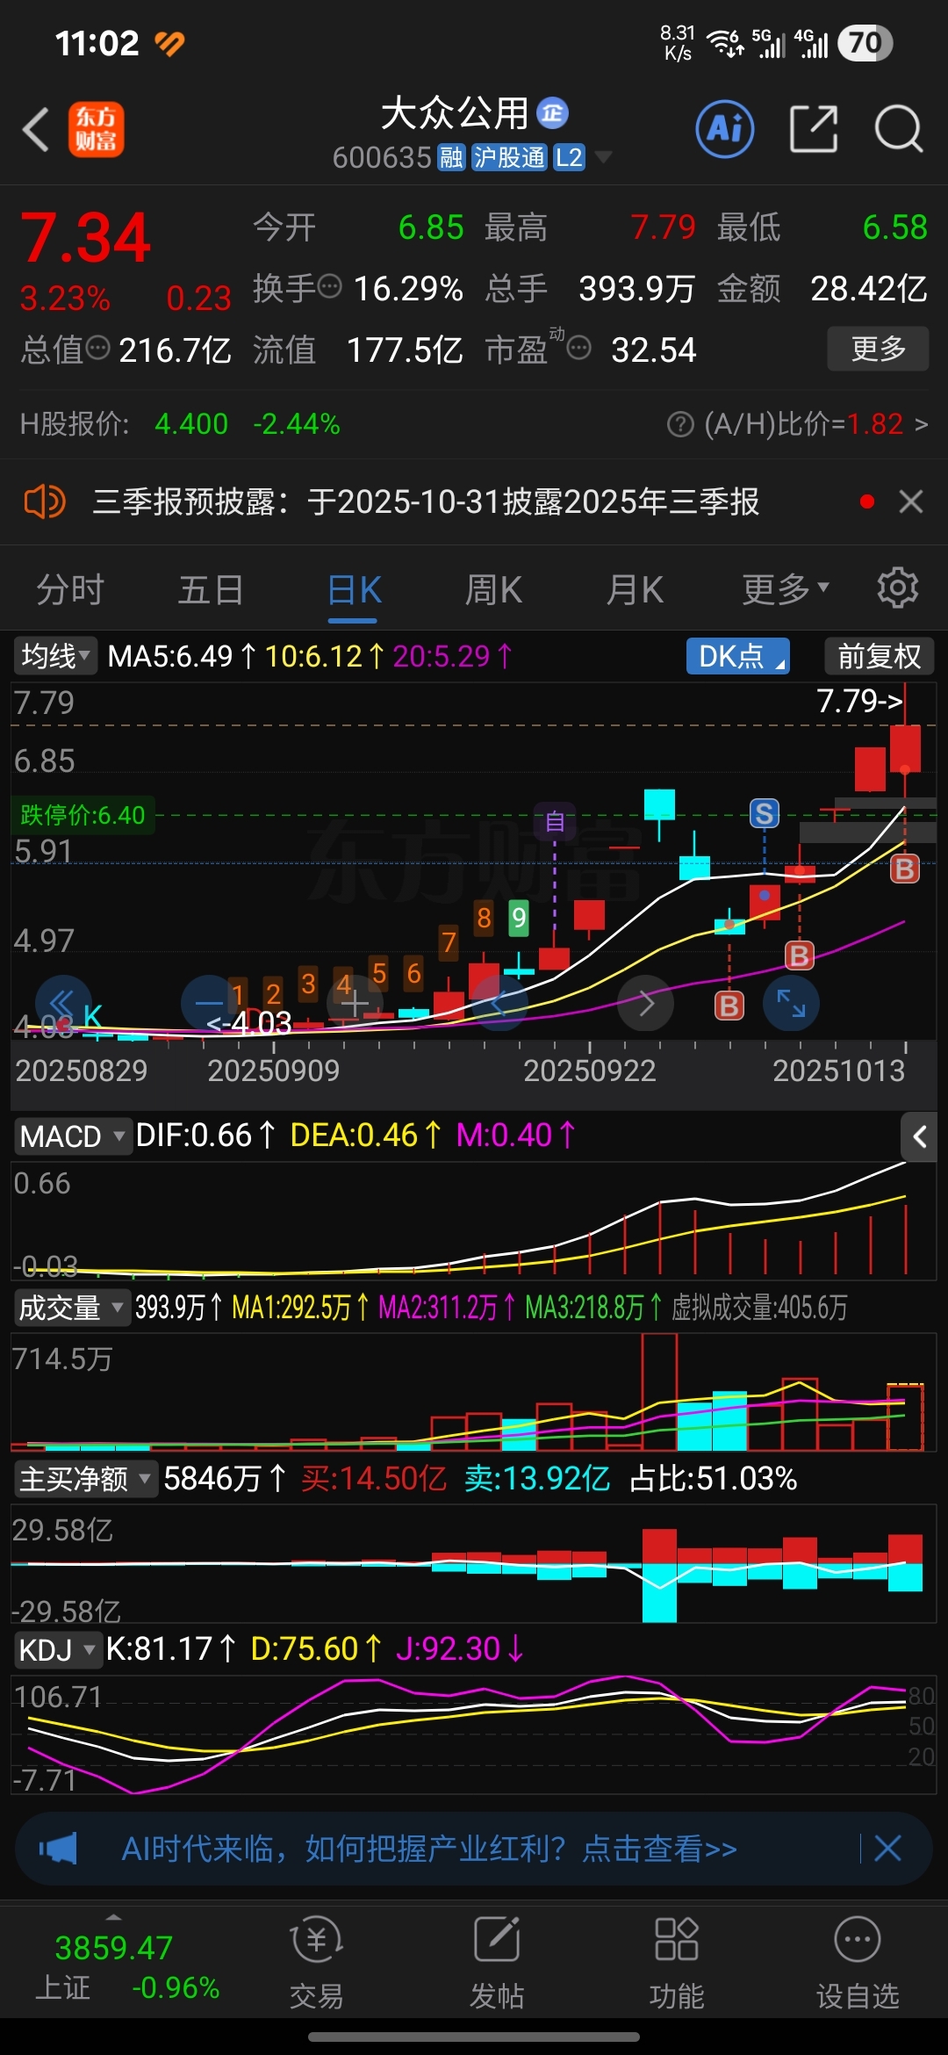Viewport: 948px width, 2055px height.
Task: Tap the 占比:51.03% value
Action: (713, 1479)
